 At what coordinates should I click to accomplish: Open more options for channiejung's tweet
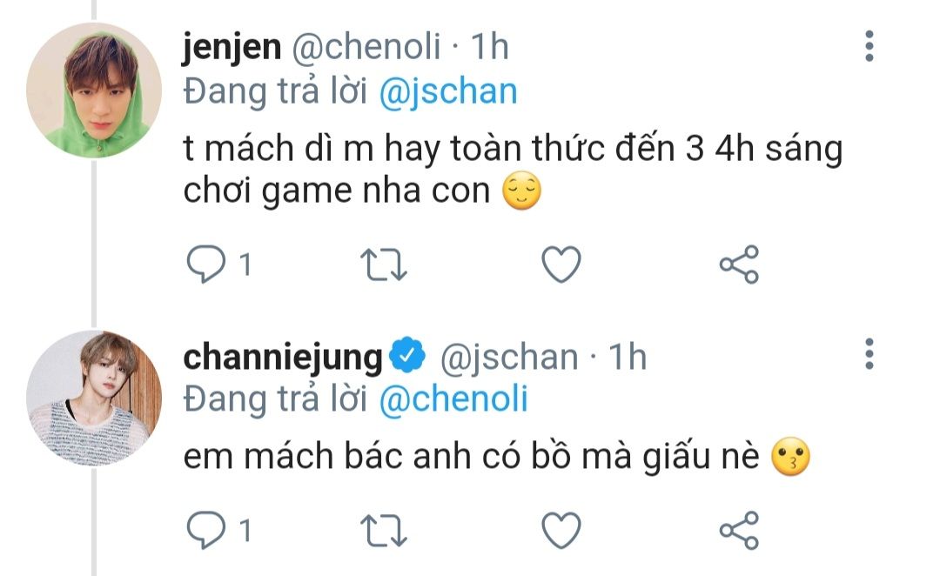click(x=869, y=355)
